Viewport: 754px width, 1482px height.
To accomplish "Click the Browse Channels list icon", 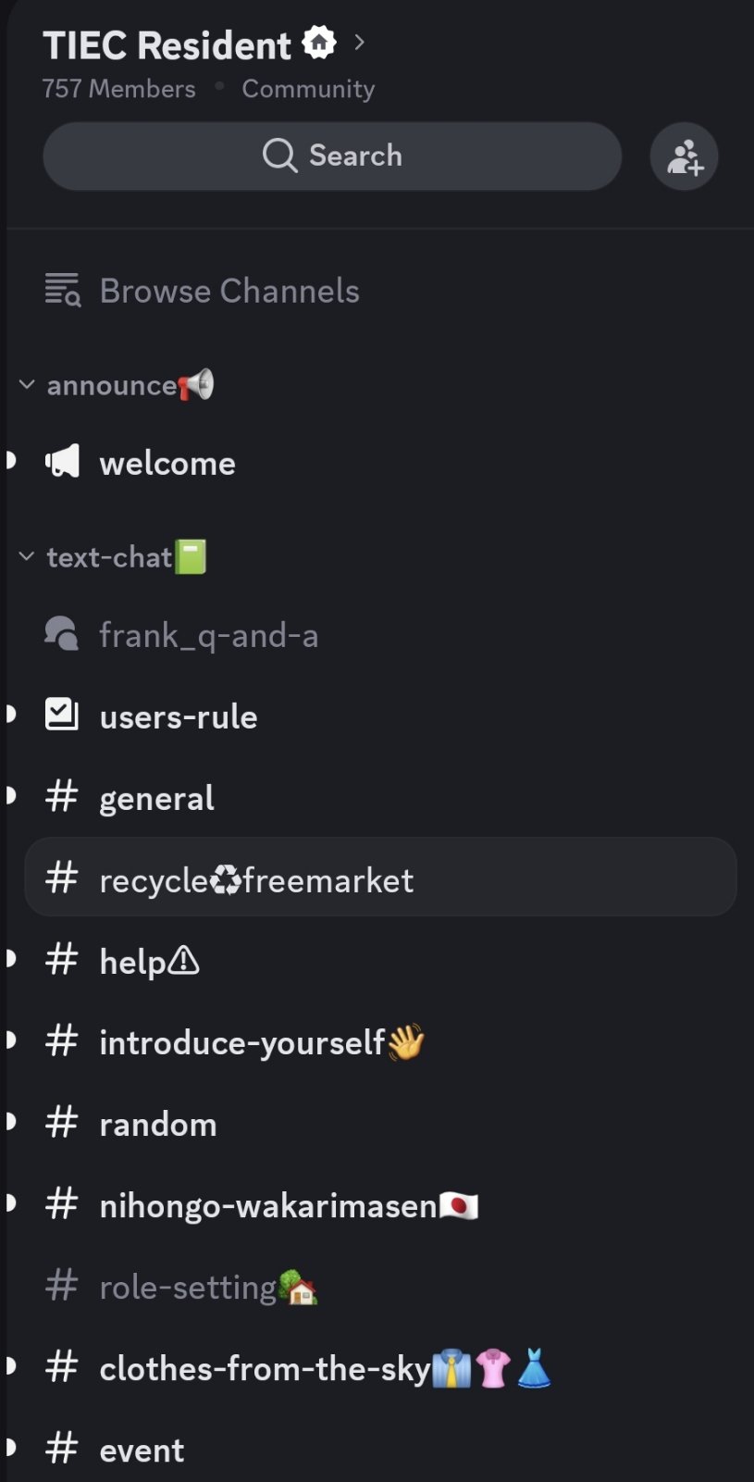I will tap(63, 291).
